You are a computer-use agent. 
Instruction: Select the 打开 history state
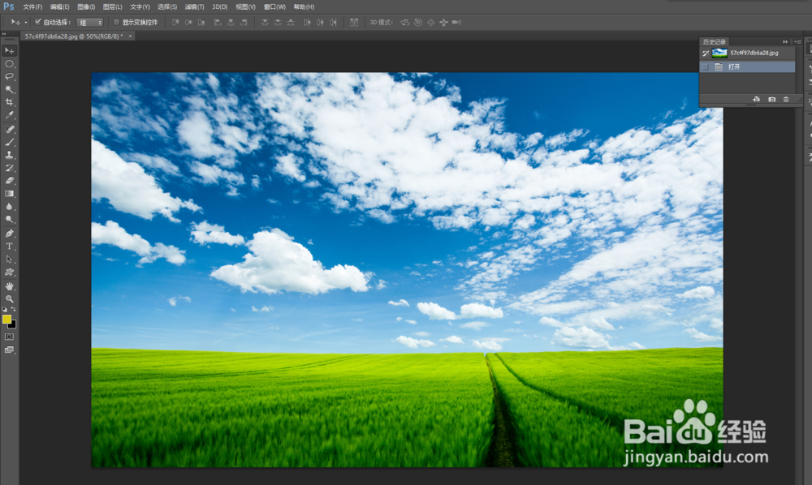pos(735,67)
